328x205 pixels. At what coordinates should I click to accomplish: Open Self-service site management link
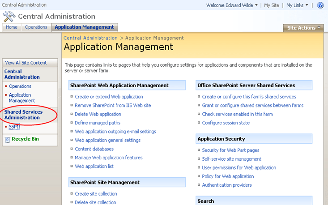(231, 159)
